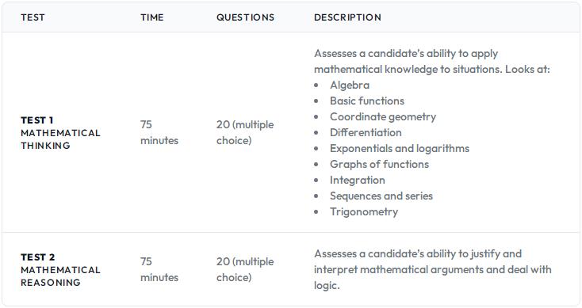The image size is (582, 308).
Task: Click the Trigonometry bullet item
Action: point(364,212)
